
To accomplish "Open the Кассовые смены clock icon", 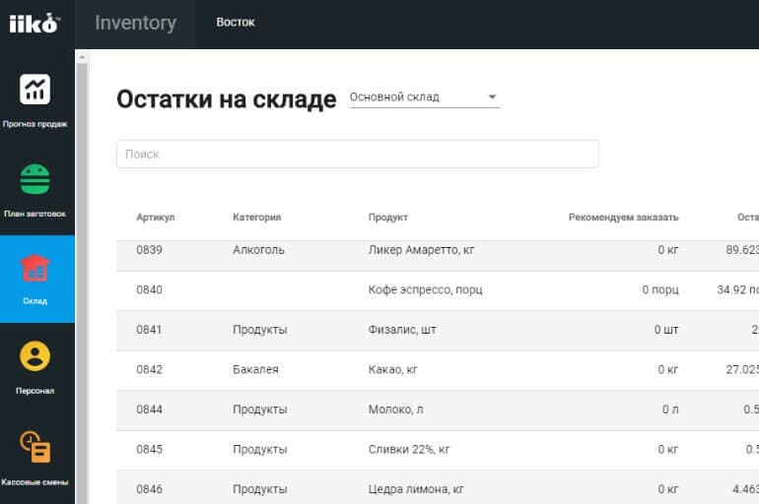I will coord(34,447).
